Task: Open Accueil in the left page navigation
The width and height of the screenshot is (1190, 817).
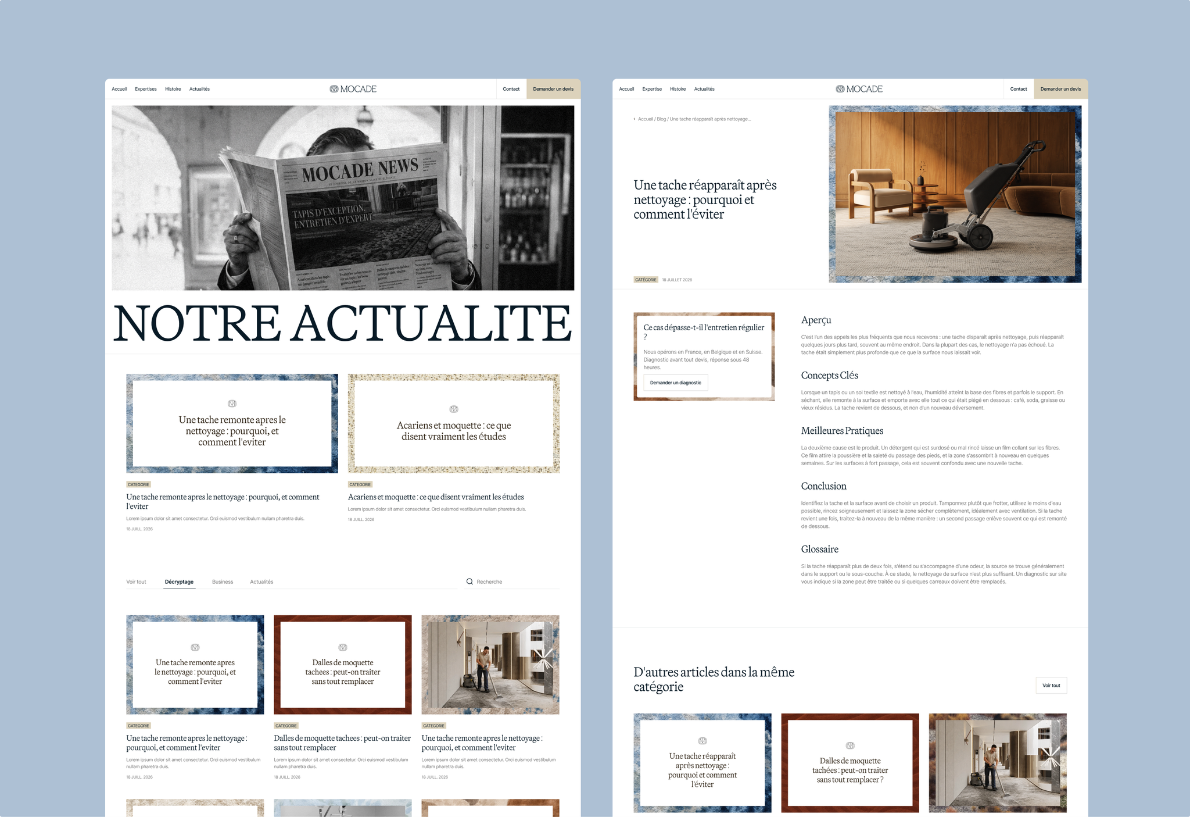Action: pyautogui.click(x=119, y=89)
